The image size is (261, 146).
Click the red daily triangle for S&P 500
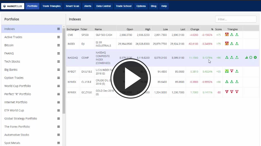(x=227, y=35)
